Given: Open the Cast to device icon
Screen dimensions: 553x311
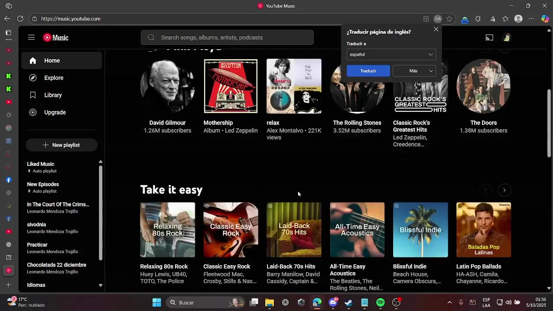Looking at the screenshot, I should [x=489, y=38].
